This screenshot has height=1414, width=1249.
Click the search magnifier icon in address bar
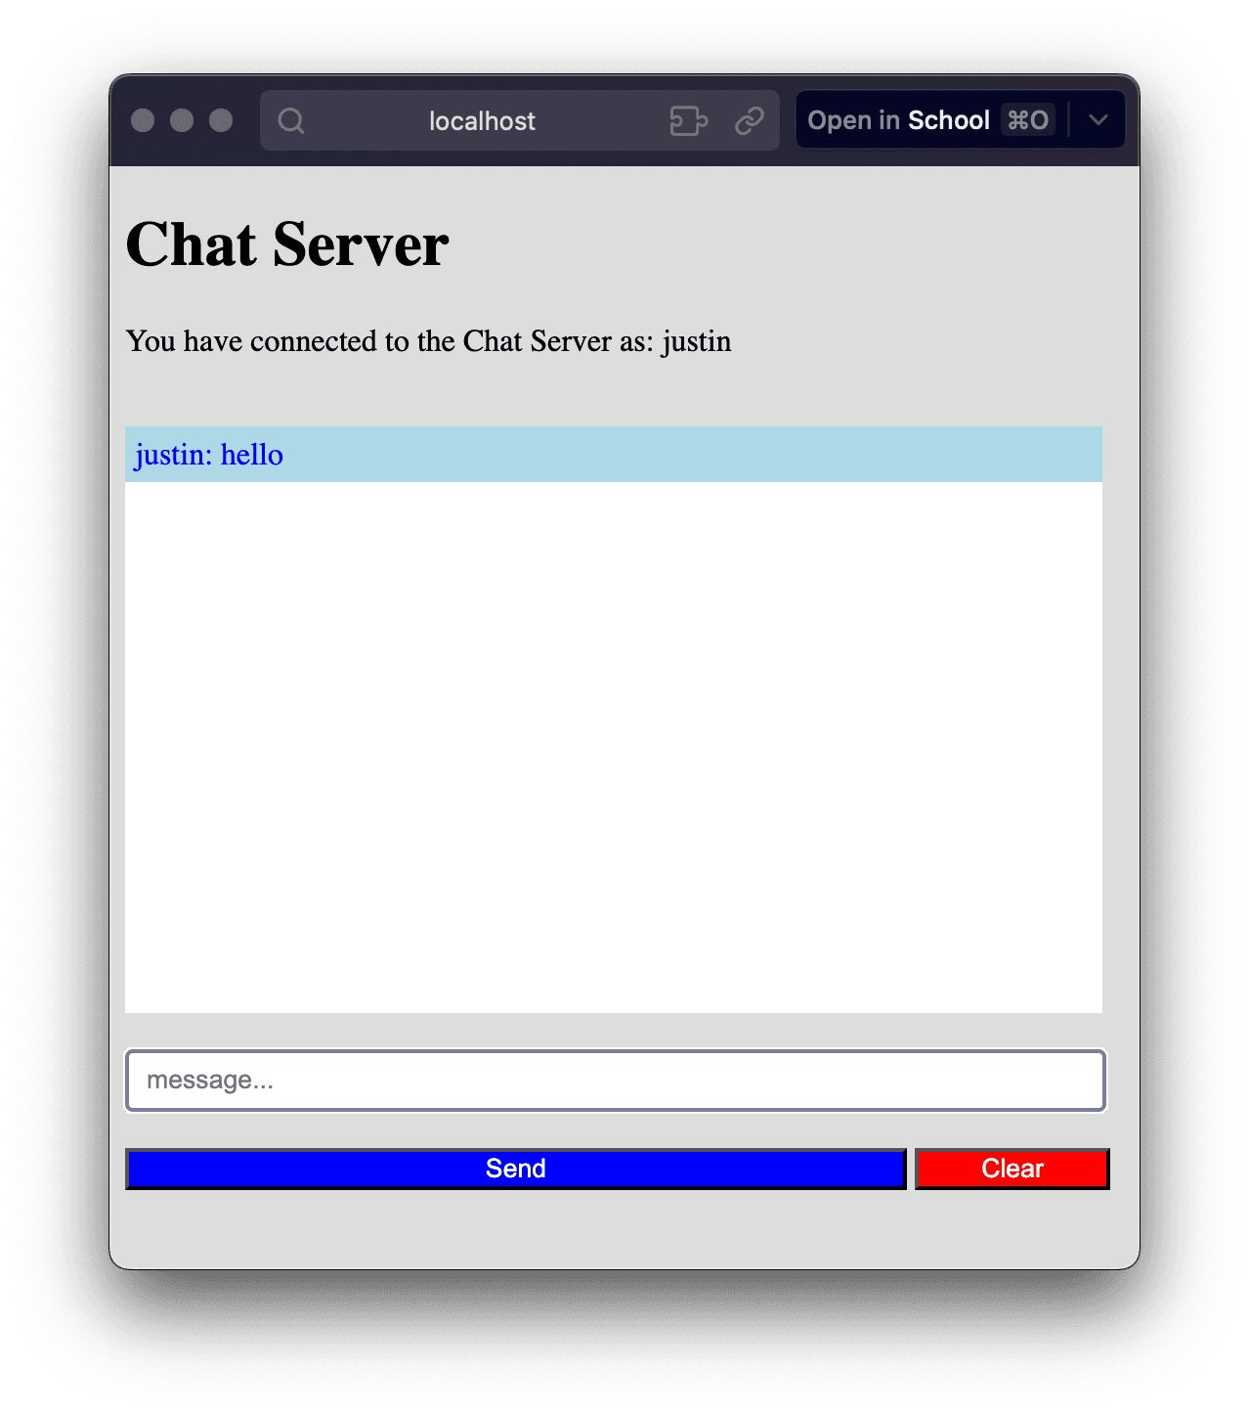tap(291, 120)
